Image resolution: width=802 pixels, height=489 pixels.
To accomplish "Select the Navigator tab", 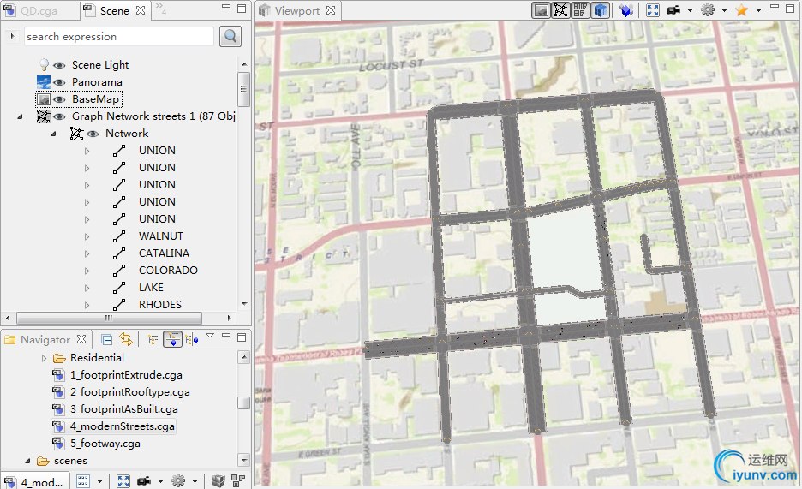I will pyautogui.click(x=45, y=340).
